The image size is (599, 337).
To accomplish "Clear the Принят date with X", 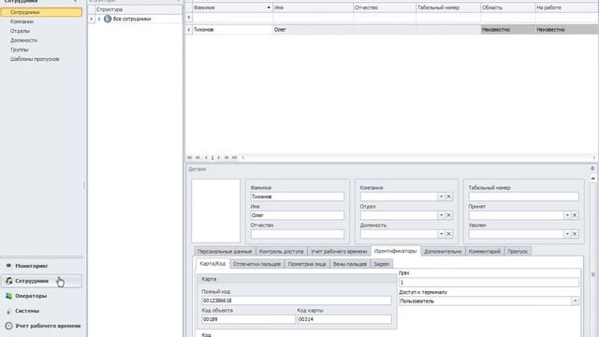I will pyautogui.click(x=575, y=215).
